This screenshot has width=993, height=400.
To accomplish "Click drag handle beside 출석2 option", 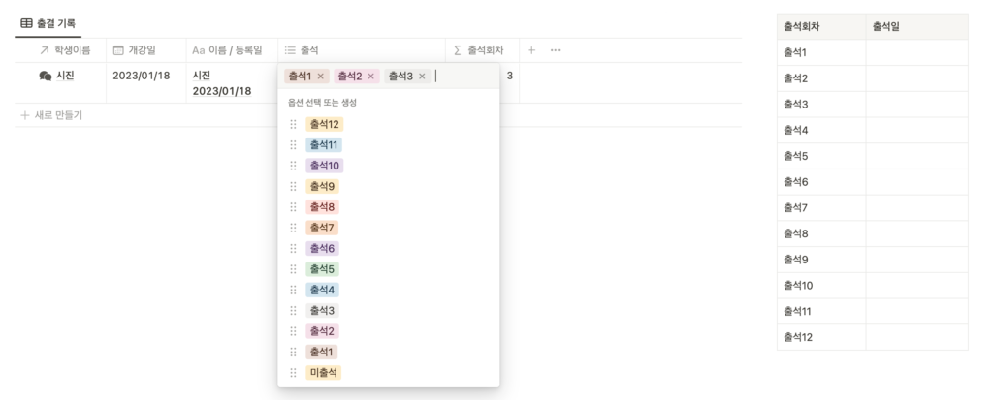I will [293, 331].
